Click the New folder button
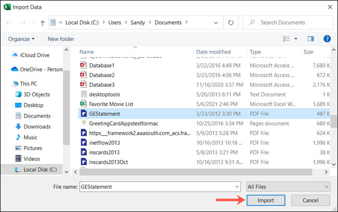Screen dimensions: 338x212 point(60,39)
